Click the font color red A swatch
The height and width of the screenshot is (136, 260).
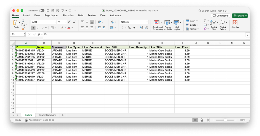point(69,28)
